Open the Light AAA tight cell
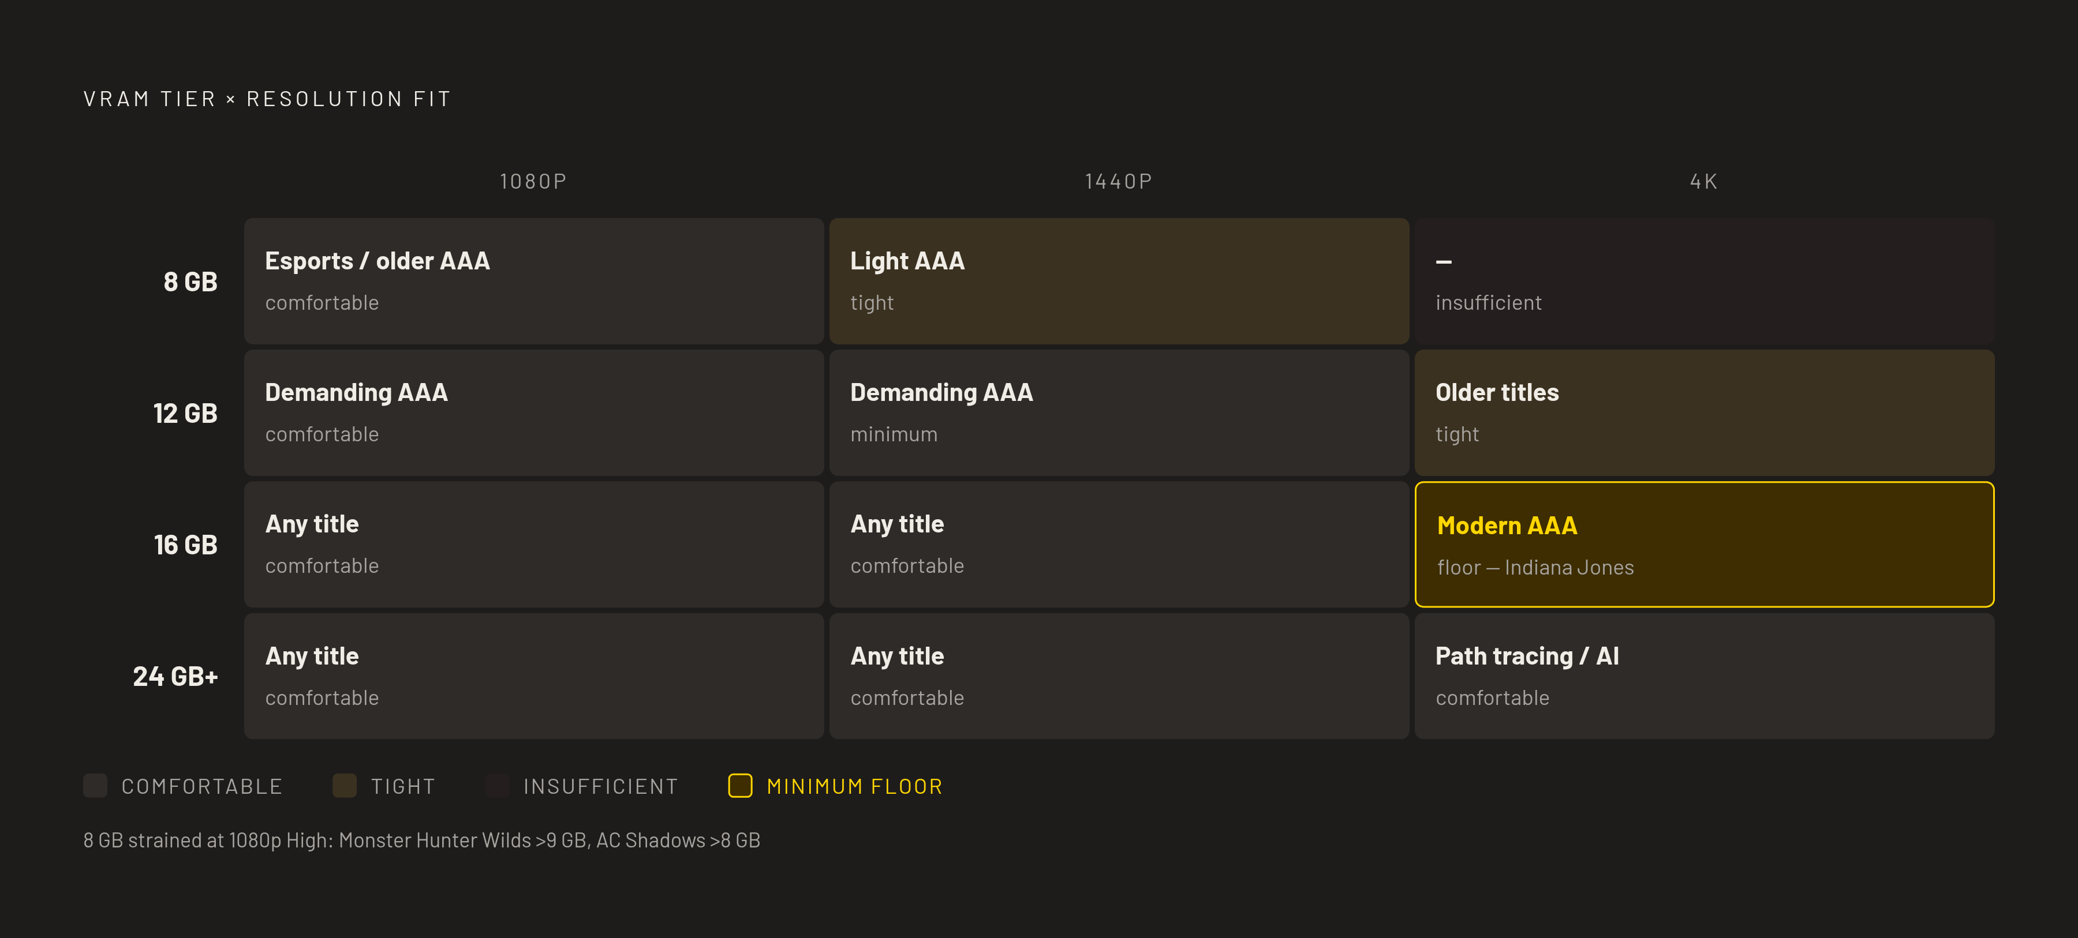 click(x=1119, y=282)
